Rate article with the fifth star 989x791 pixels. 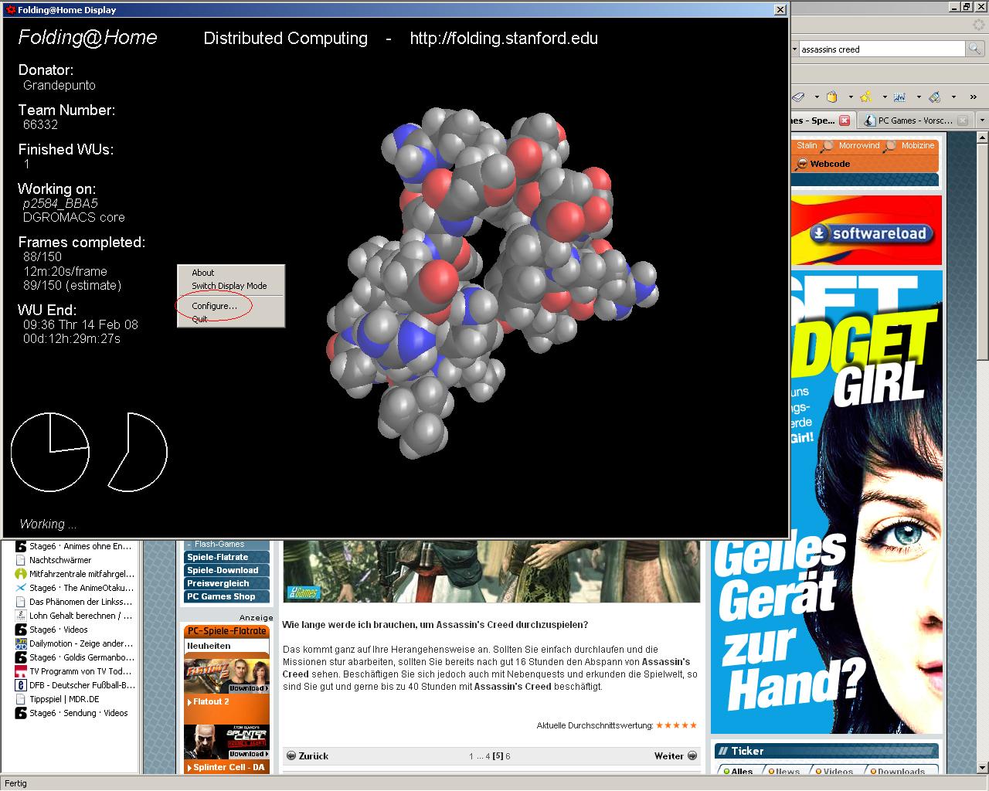[693, 725]
